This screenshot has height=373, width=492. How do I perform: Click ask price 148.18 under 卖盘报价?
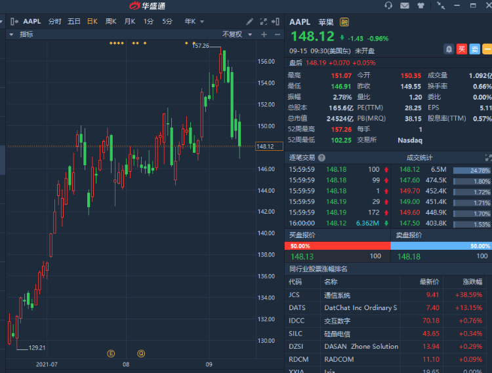click(x=409, y=257)
